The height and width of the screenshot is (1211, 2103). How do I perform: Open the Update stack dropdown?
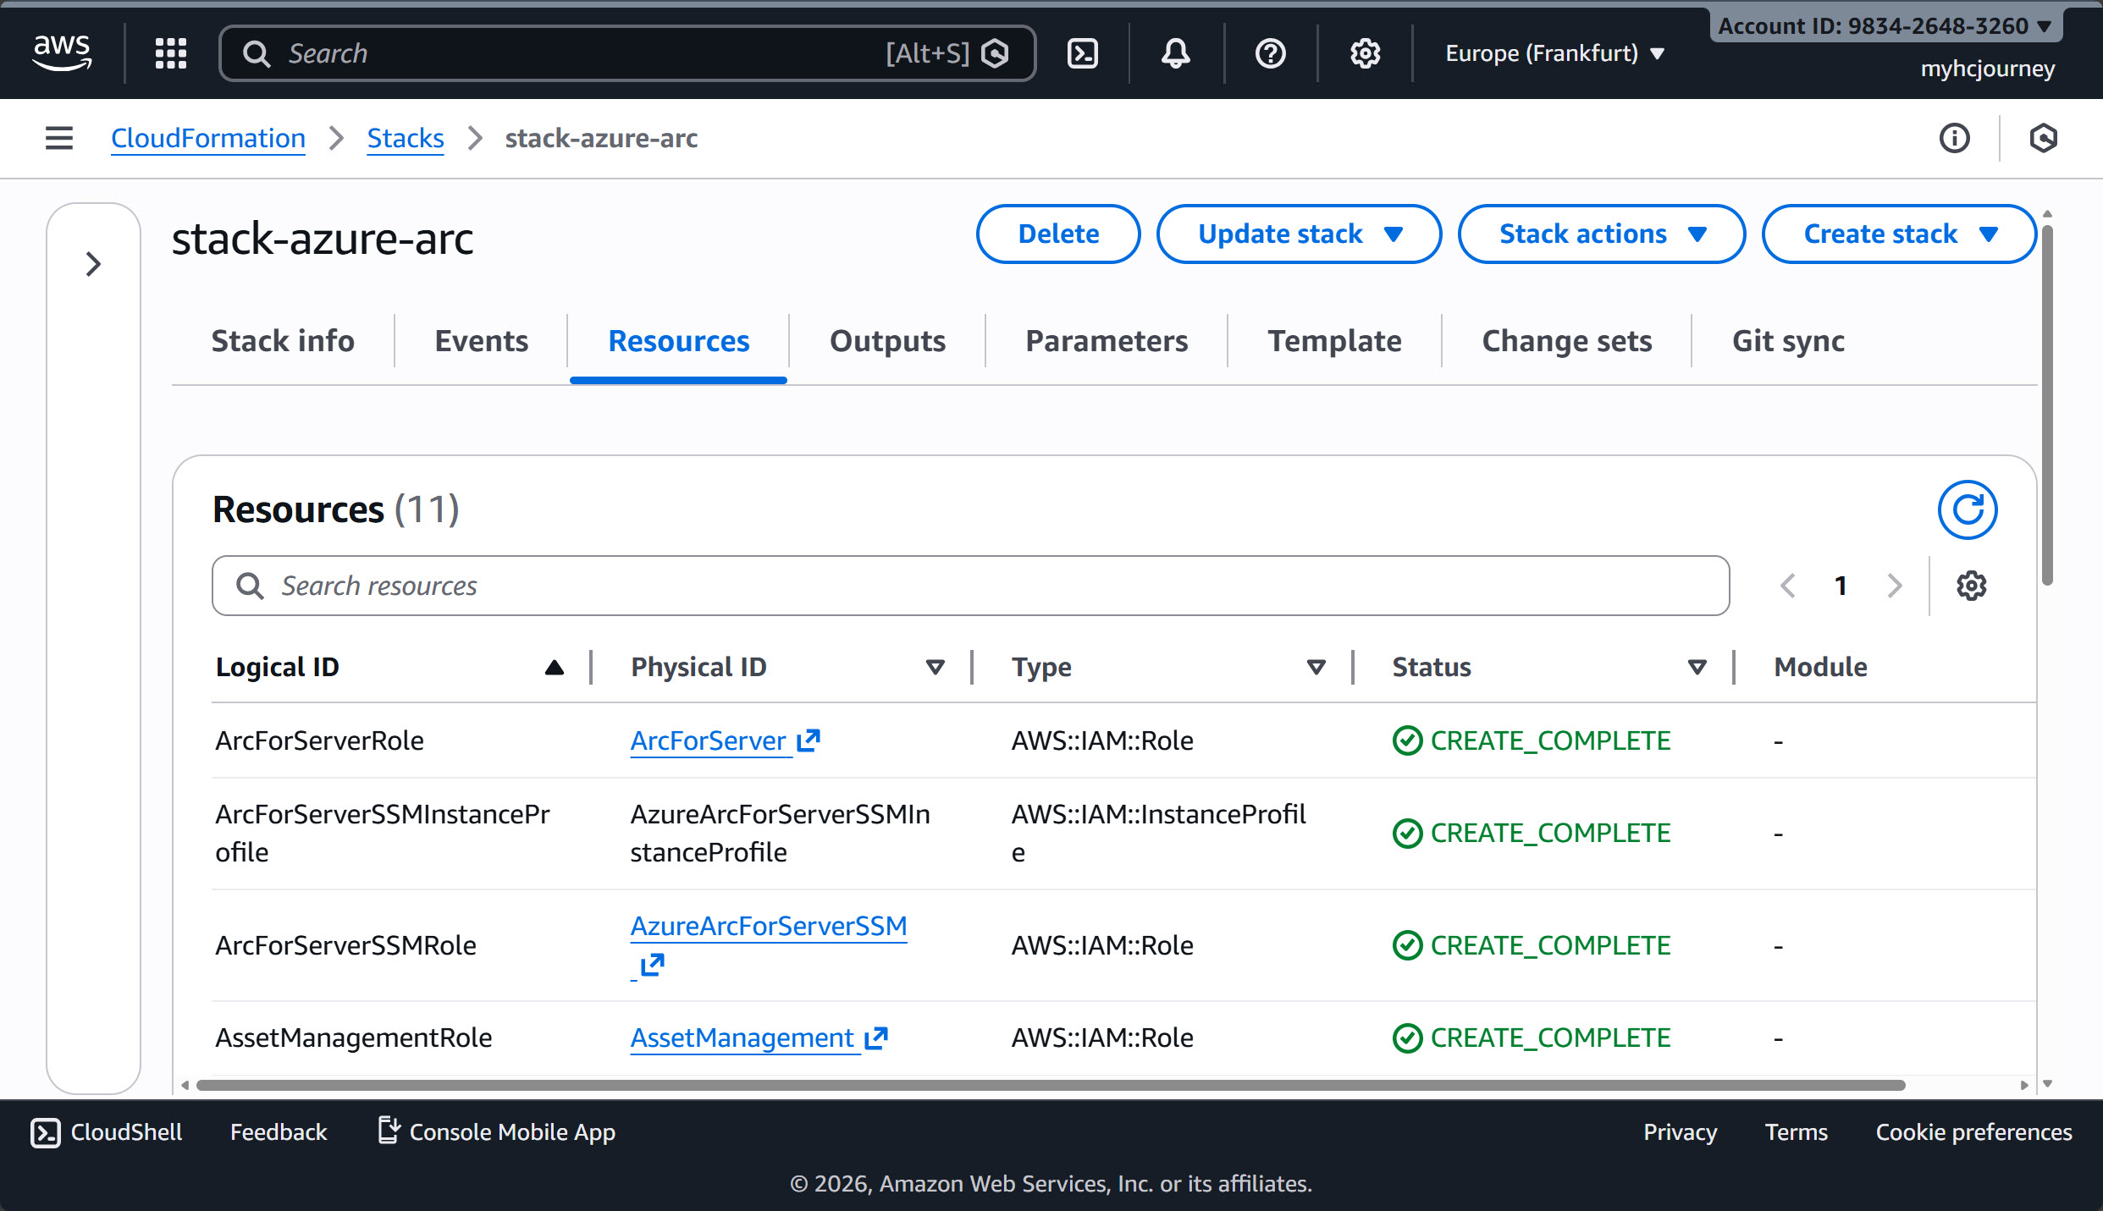[1299, 234]
